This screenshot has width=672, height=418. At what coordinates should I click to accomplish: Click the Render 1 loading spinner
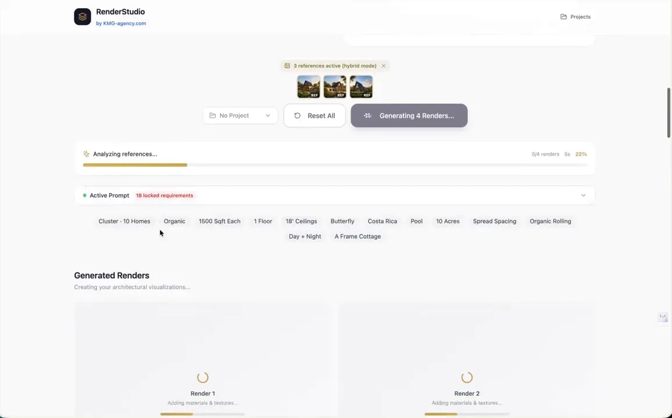tap(203, 377)
